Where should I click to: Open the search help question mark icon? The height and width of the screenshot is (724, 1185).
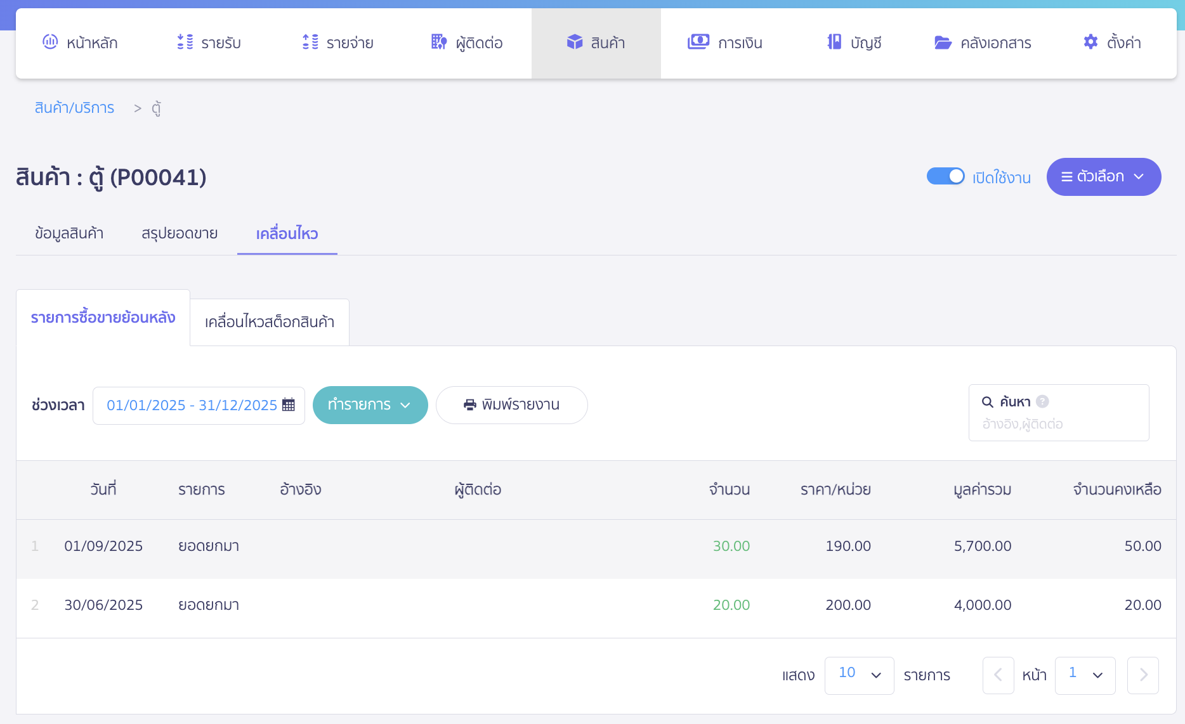click(x=1043, y=401)
